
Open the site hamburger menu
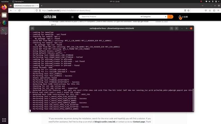(x=73, y=17)
